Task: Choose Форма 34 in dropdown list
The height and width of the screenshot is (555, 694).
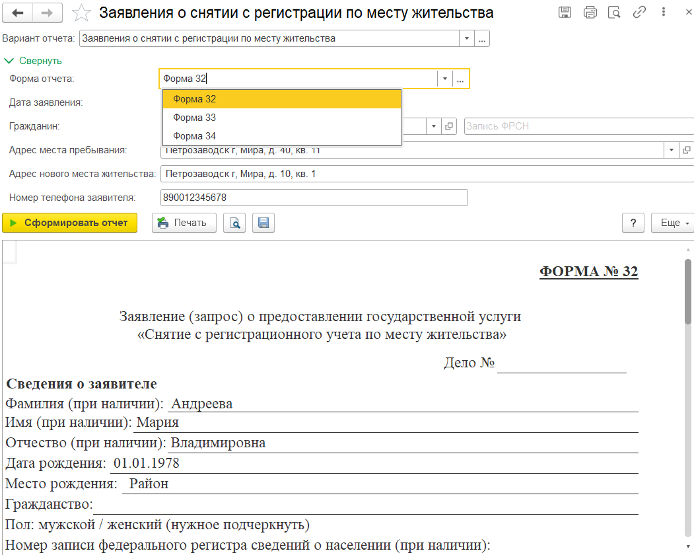Action: click(195, 136)
